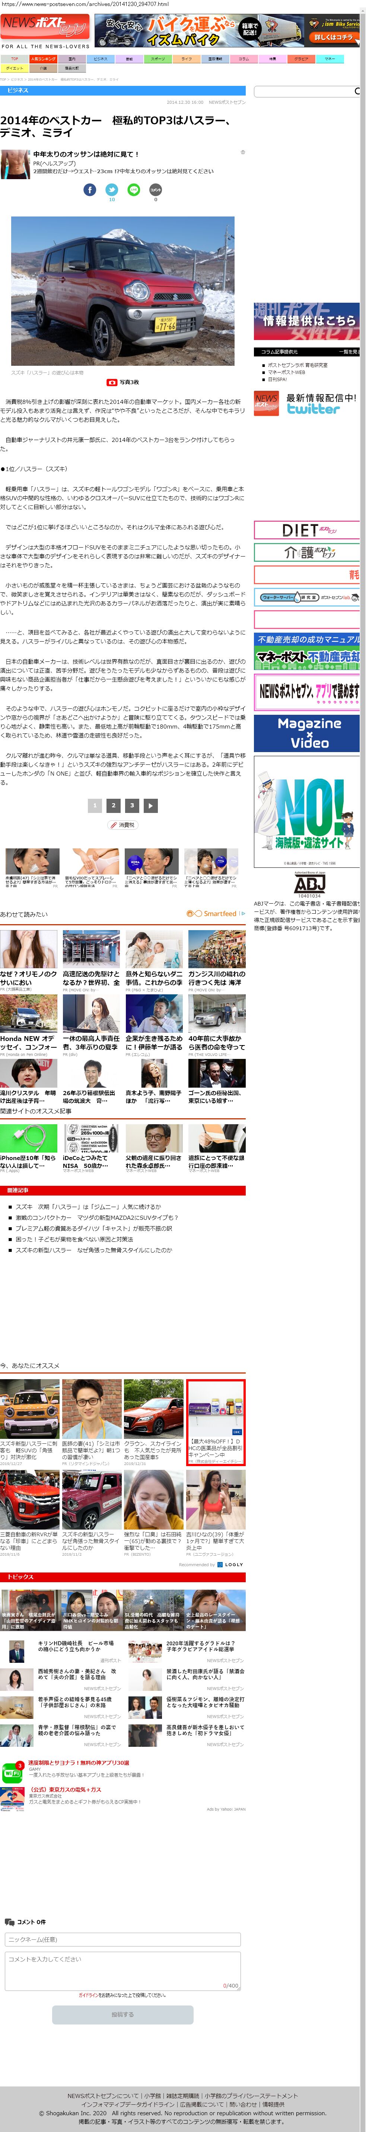Viewport: 366px width, 2132px height.
Task: Open comments with the grey コメント icon
Action: [x=155, y=190]
